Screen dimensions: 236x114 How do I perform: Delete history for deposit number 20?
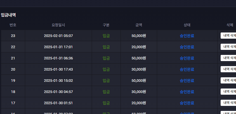pos(228,69)
